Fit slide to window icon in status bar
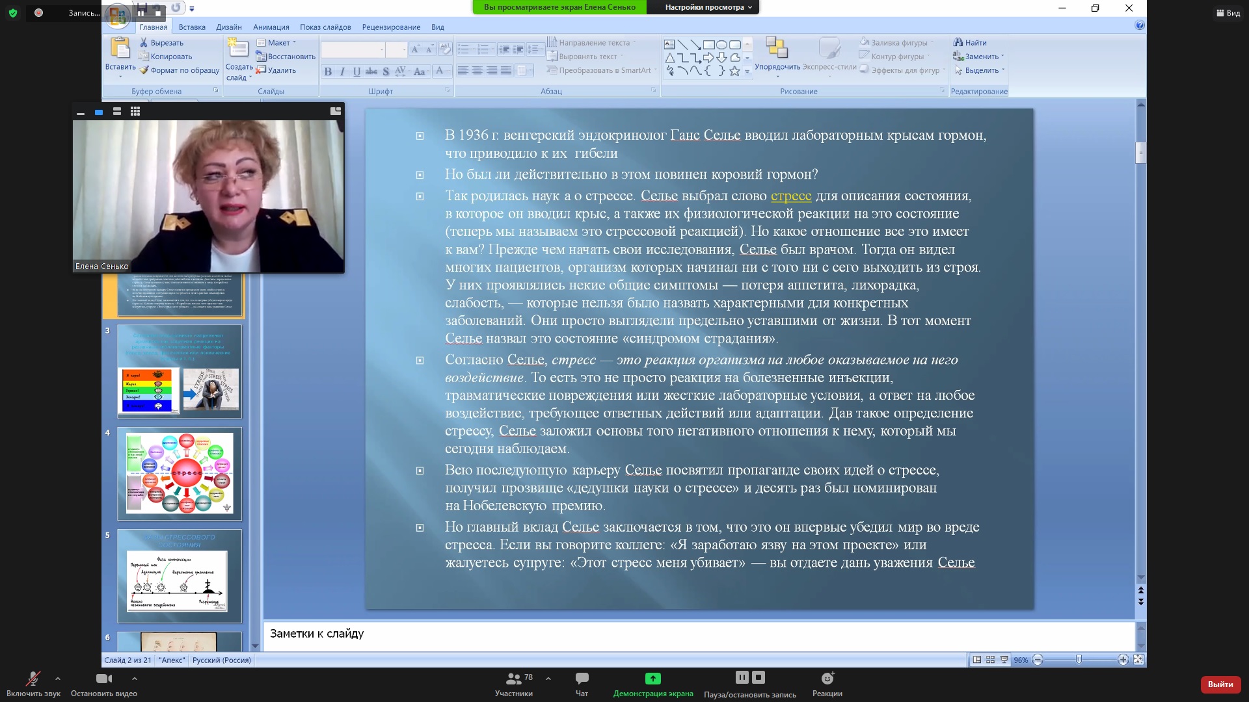The height and width of the screenshot is (702, 1249). [x=1138, y=660]
